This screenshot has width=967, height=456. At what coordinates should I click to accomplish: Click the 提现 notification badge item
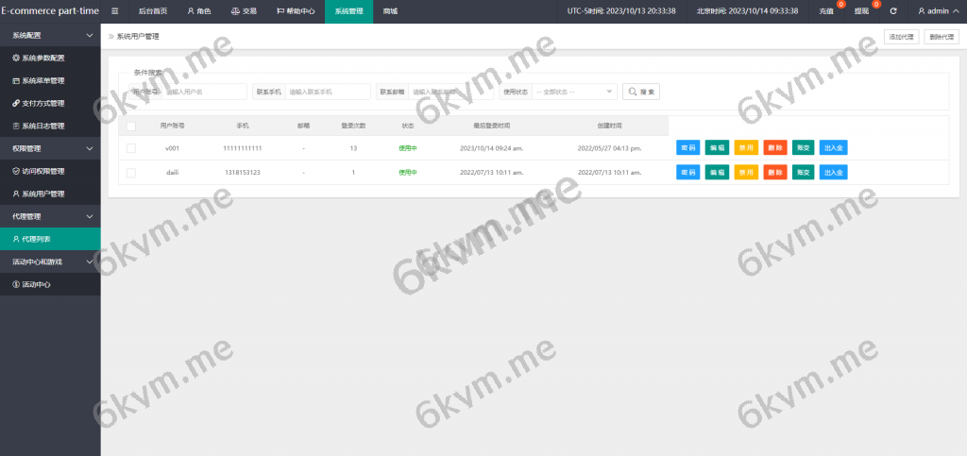pos(861,11)
